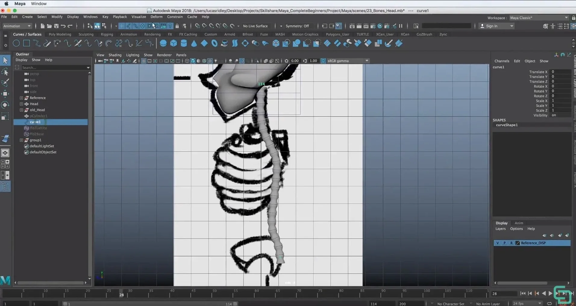This screenshot has width=576, height=306.
Task: Select curve1 in the Outliner
Action: pos(35,122)
